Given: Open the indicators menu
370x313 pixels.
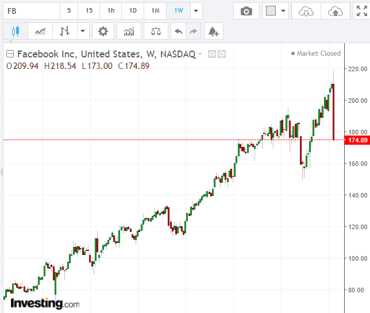Looking at the screenshot, I should 129,32.
